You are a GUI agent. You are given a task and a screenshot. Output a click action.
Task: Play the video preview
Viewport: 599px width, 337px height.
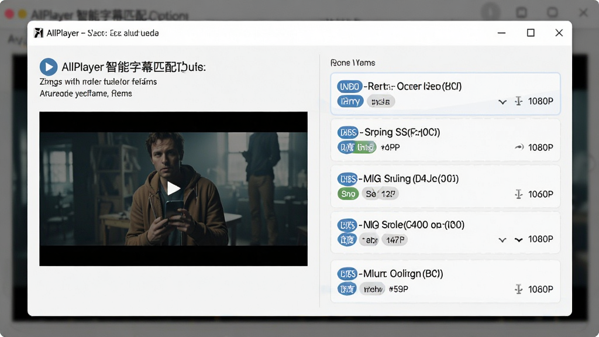(x=173, y=188)
